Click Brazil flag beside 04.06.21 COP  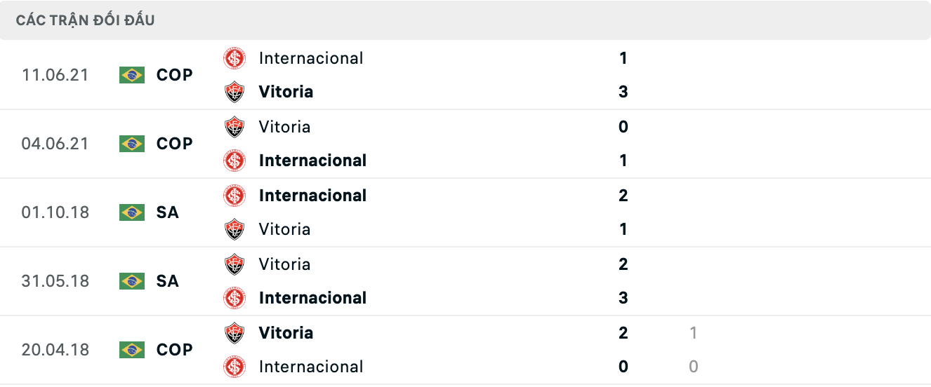click(x=131, y=144)
